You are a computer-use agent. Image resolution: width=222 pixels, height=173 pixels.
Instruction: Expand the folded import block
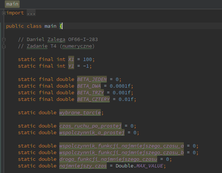4,13
